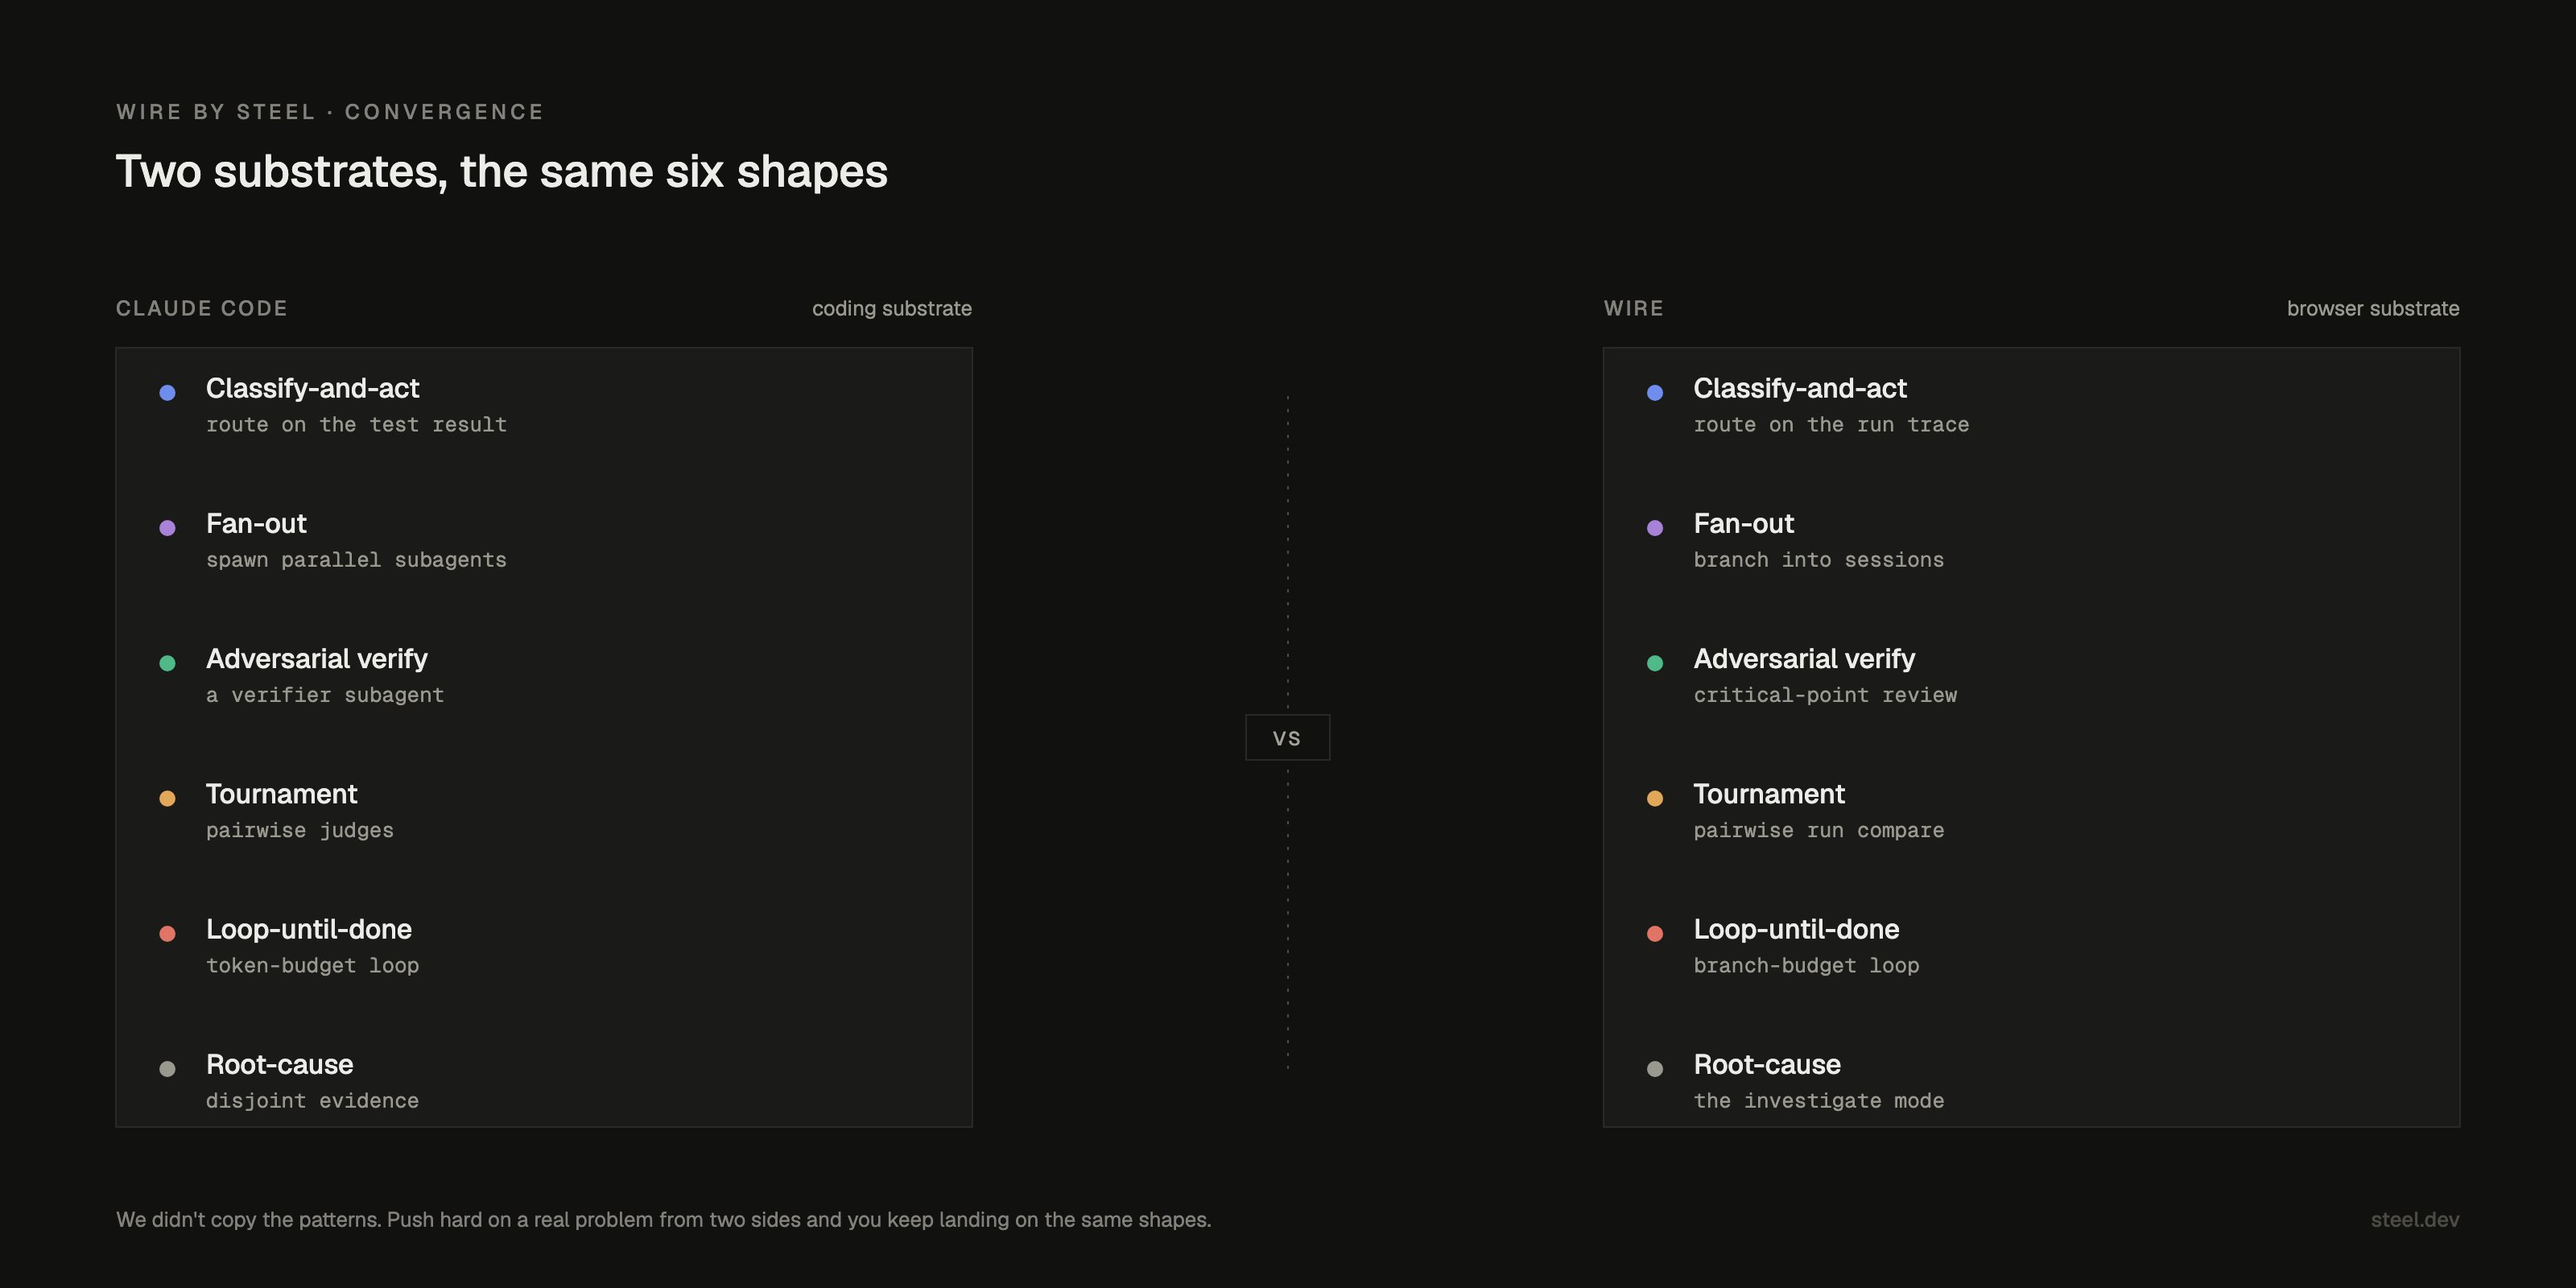Select "the investigate mode"
The height and width of the screenshot is (1288, 2576).
coord(1819,1101)
